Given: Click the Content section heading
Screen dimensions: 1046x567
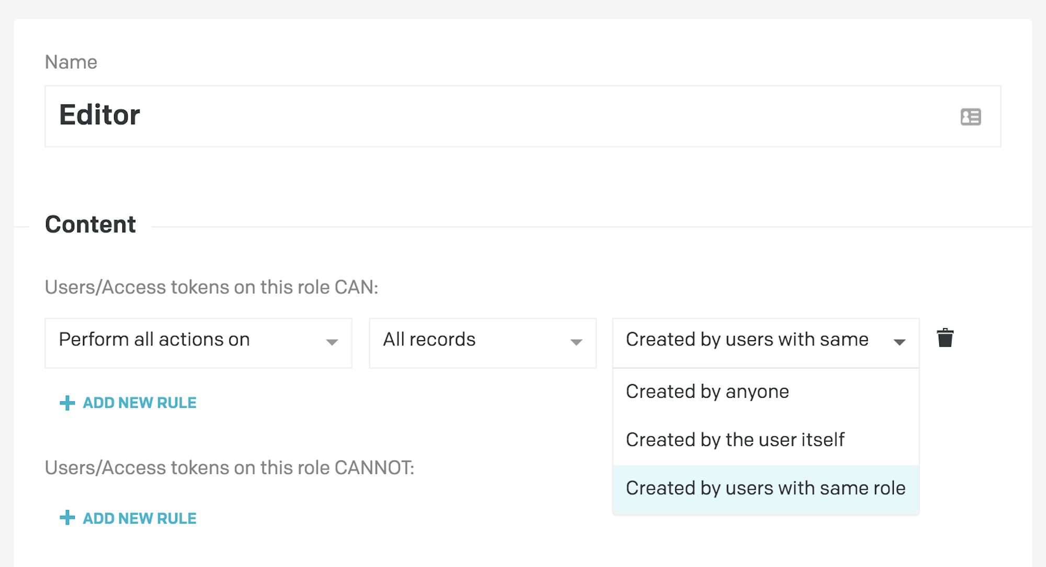Looking at the screenshot, I should coord(90,225).
